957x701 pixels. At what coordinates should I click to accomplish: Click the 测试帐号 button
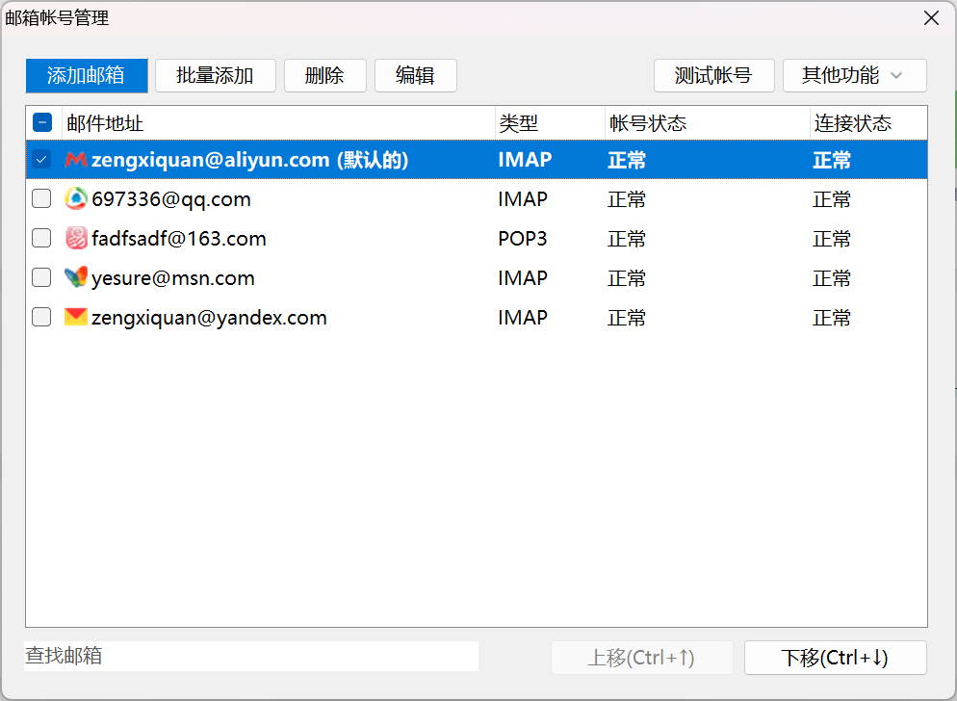(x=714, y=76)
